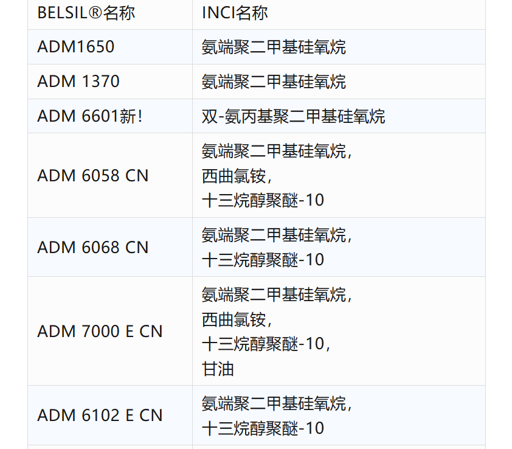Select the ADM 6601新! product cell
Viewport: 512px width, 449px height.
point(90,116)
